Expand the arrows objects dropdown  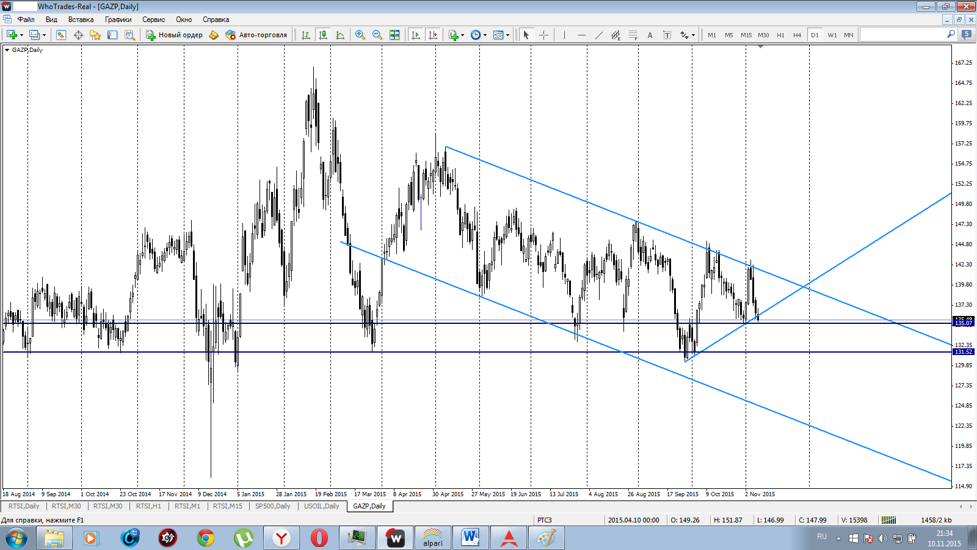tap(693, 35)
